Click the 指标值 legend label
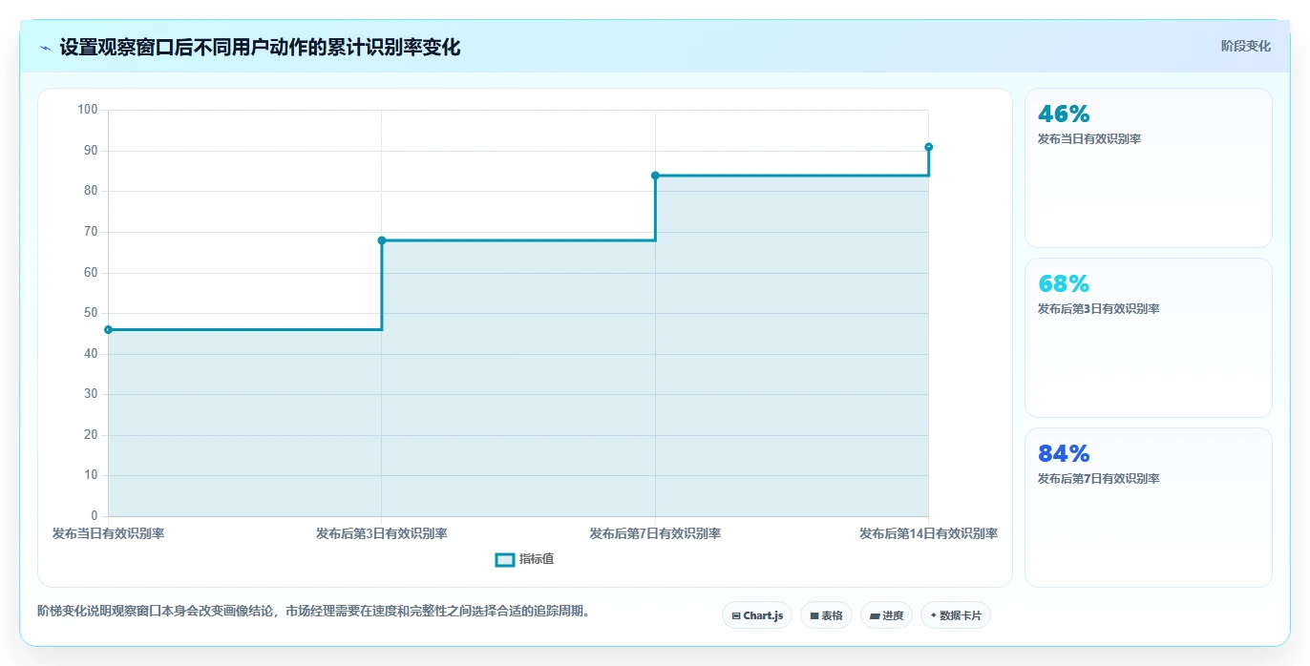 pos(537,559)
